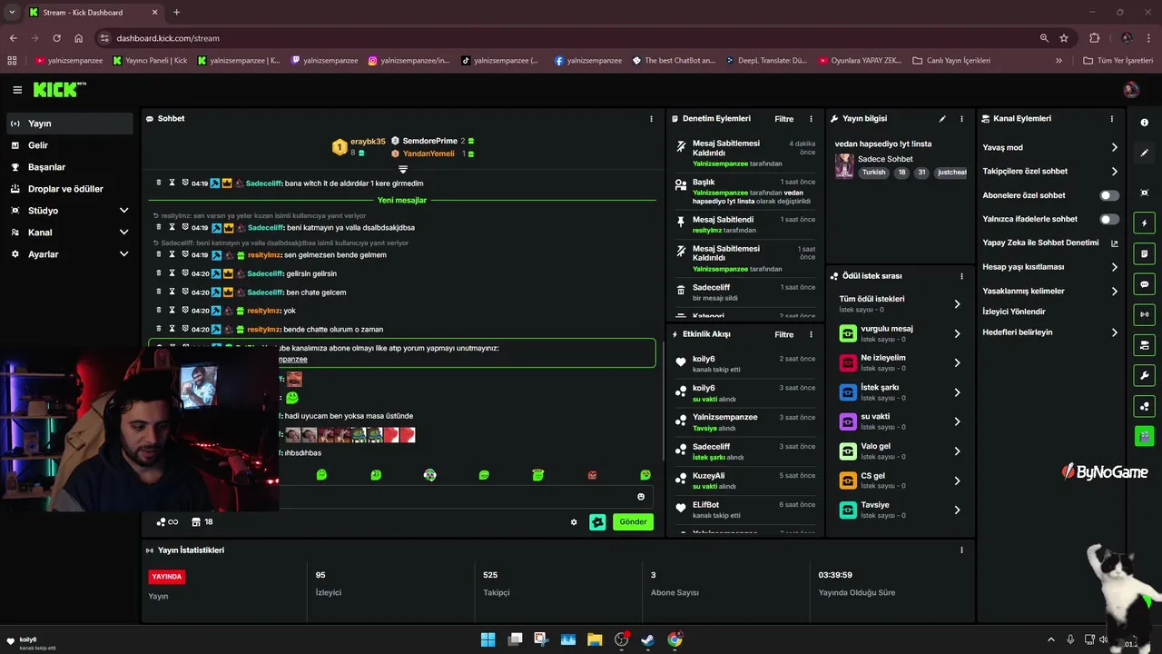Open Yavaş mod options chevron
The width and height of the screenshot is (1162, 654).
[x=1115, y=147]
